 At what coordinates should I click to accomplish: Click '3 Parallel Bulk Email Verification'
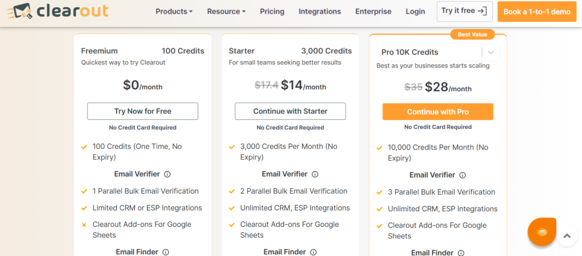(x=442, y=192)
